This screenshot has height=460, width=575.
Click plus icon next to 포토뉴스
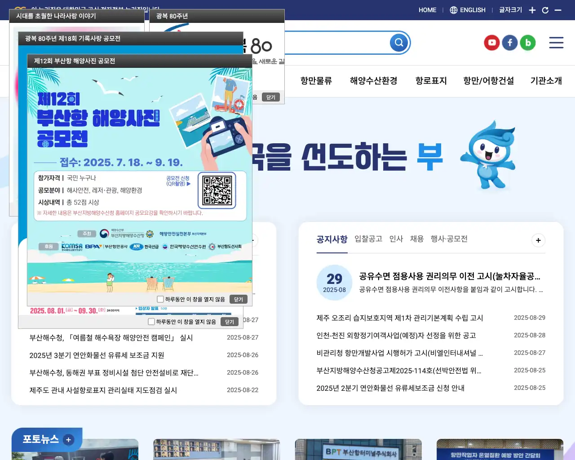tap(68, 440)
